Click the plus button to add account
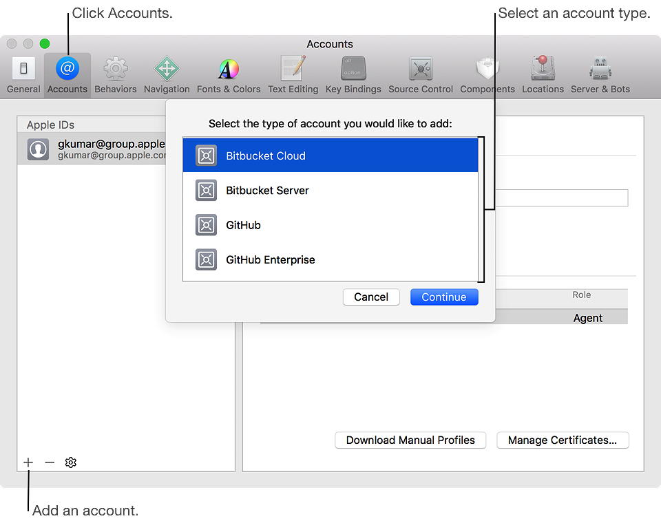Screen dimensions: 661x523 [x=28, y=462]
